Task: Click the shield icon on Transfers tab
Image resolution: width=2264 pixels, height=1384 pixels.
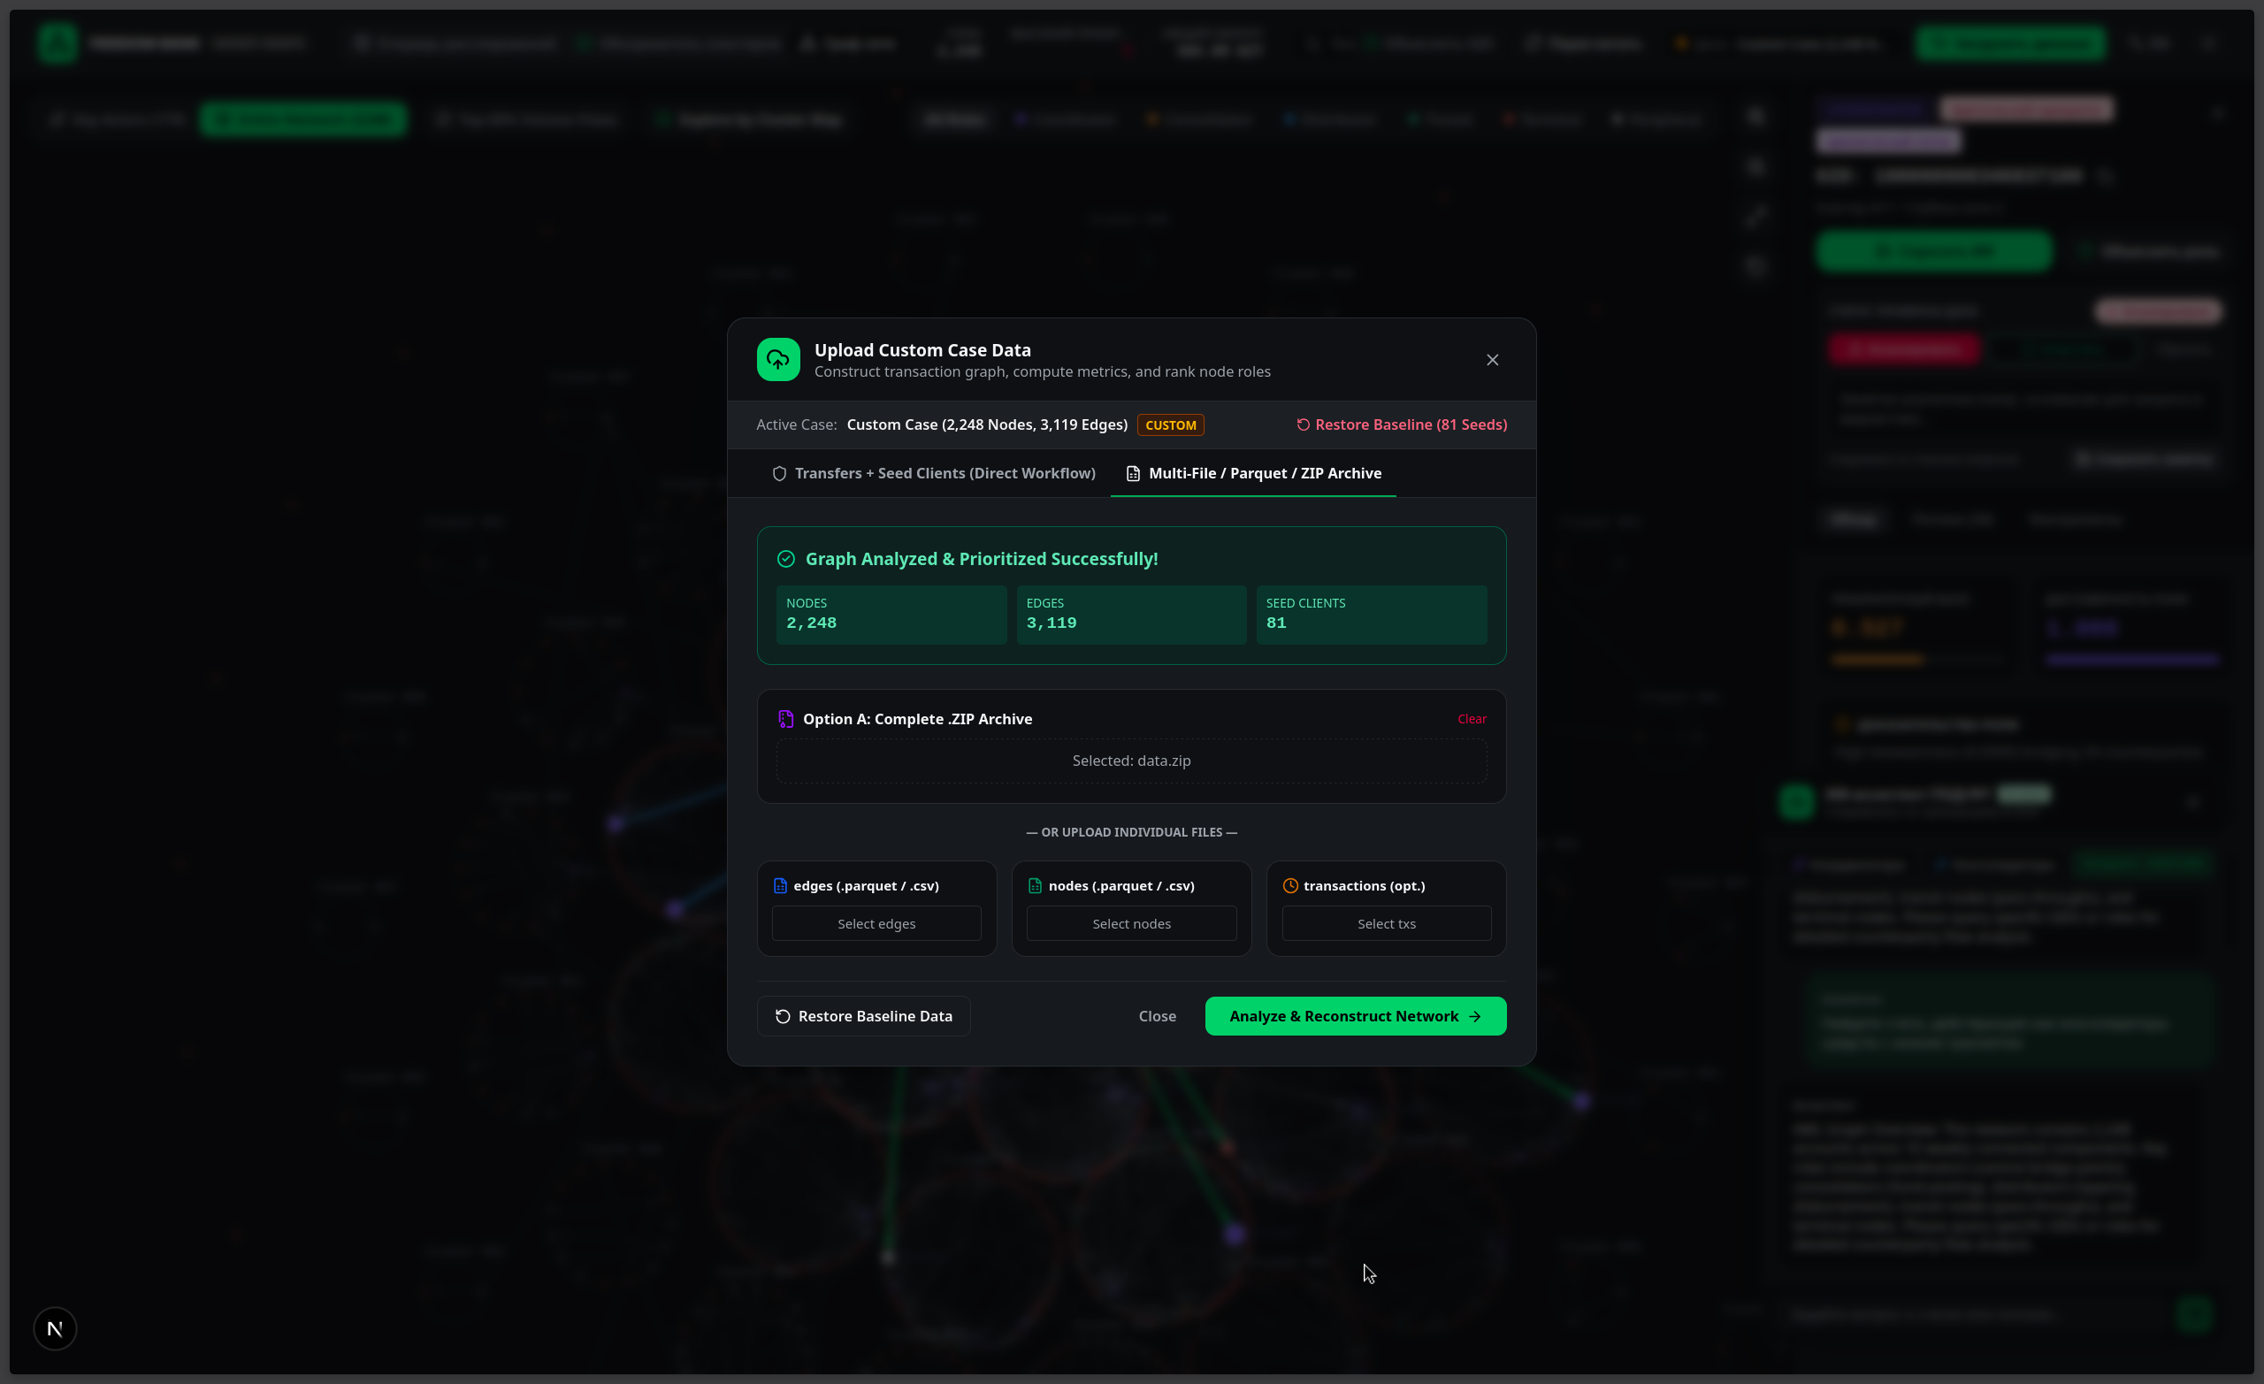Action: pos(779,473)
